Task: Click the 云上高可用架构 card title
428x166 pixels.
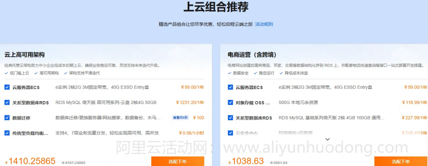Action: pyautogui.click(x=25, y=55)
